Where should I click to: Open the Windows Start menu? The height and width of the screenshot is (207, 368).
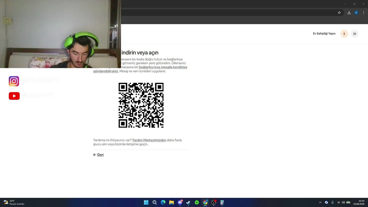[146, 202]
